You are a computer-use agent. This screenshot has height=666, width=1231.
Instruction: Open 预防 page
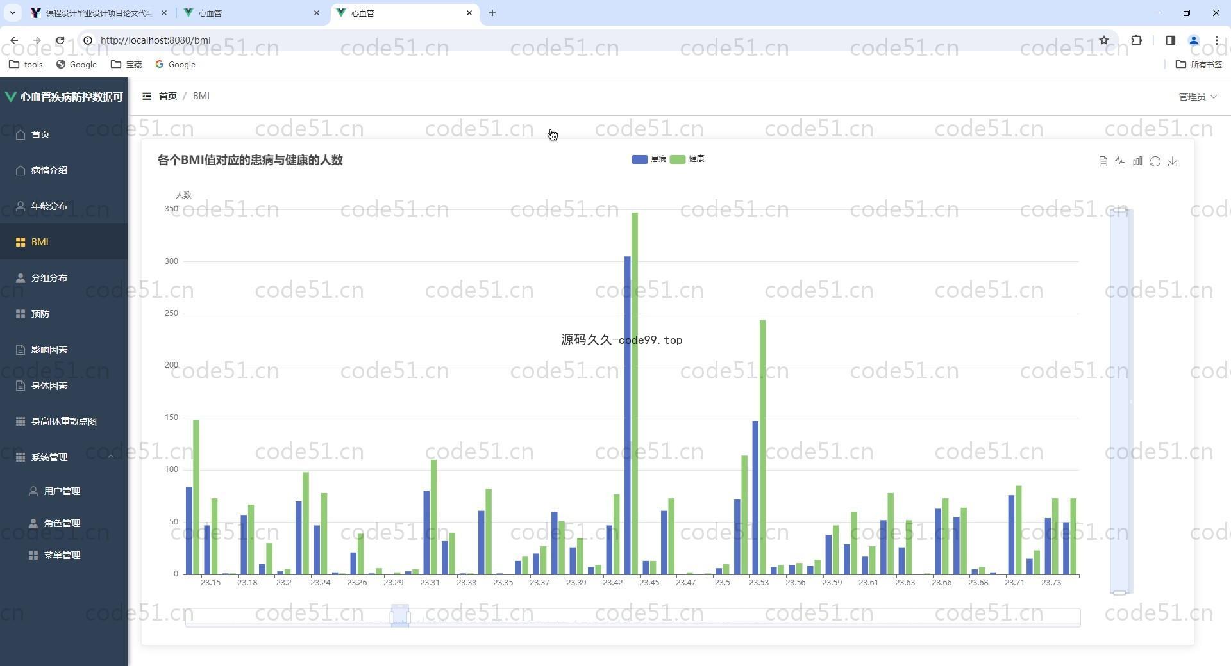coord(64,314)
